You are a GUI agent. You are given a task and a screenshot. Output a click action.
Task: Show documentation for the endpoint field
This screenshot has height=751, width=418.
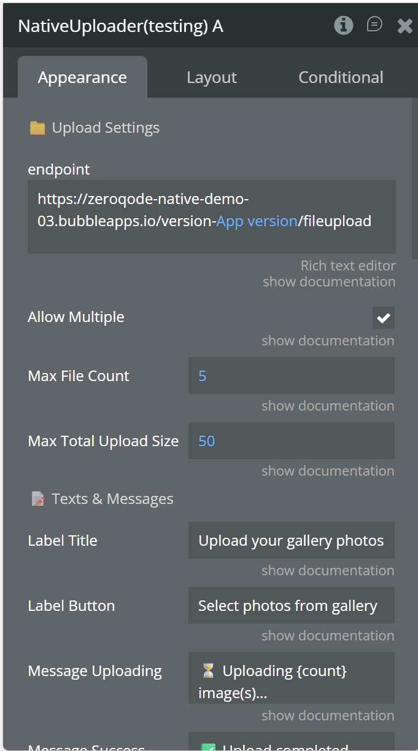point(329,282)
